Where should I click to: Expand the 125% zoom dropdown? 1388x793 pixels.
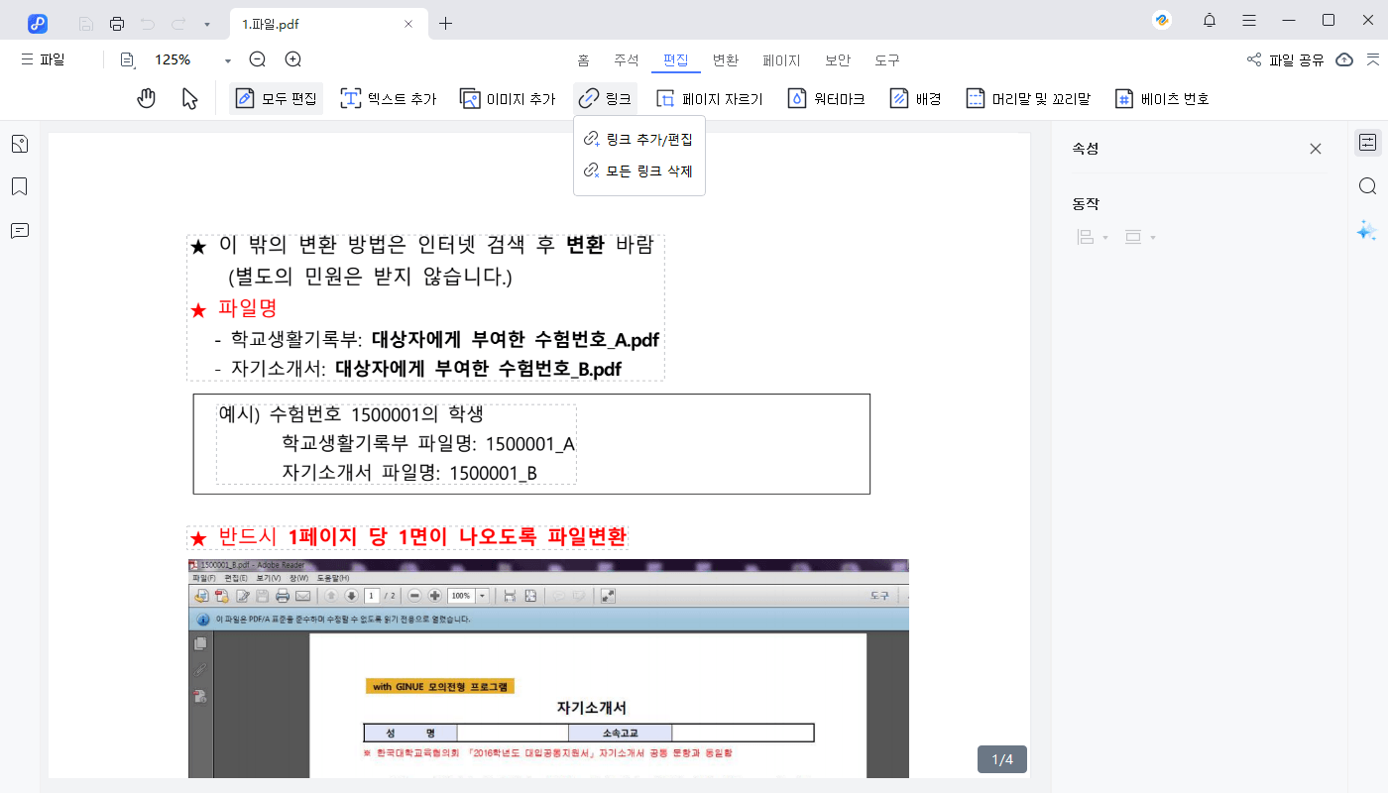228,60
